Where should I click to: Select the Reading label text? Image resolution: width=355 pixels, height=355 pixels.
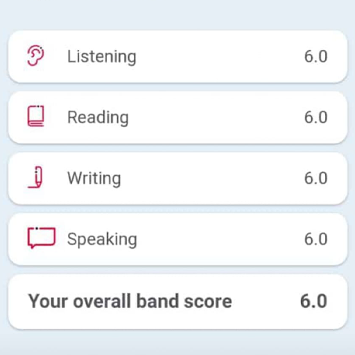click(x=98, y=118)
